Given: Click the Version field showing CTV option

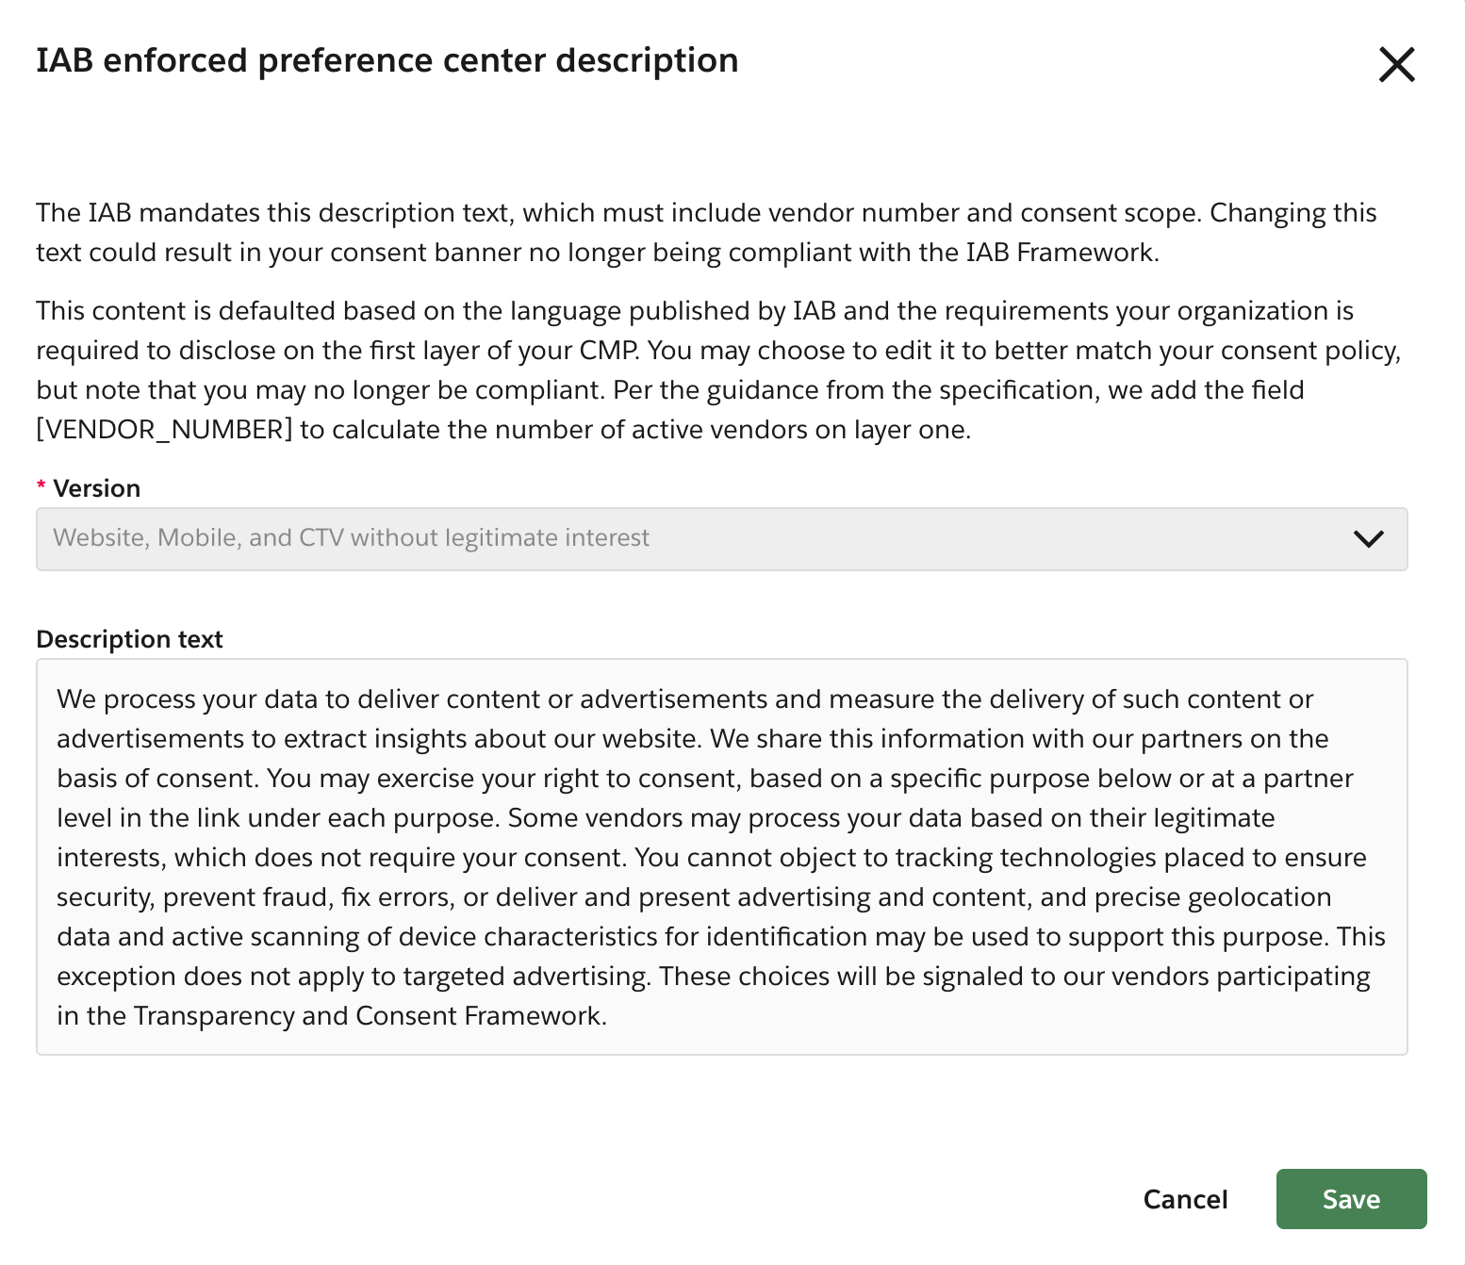Looking at the screenshot, I should tap(721, 539).
